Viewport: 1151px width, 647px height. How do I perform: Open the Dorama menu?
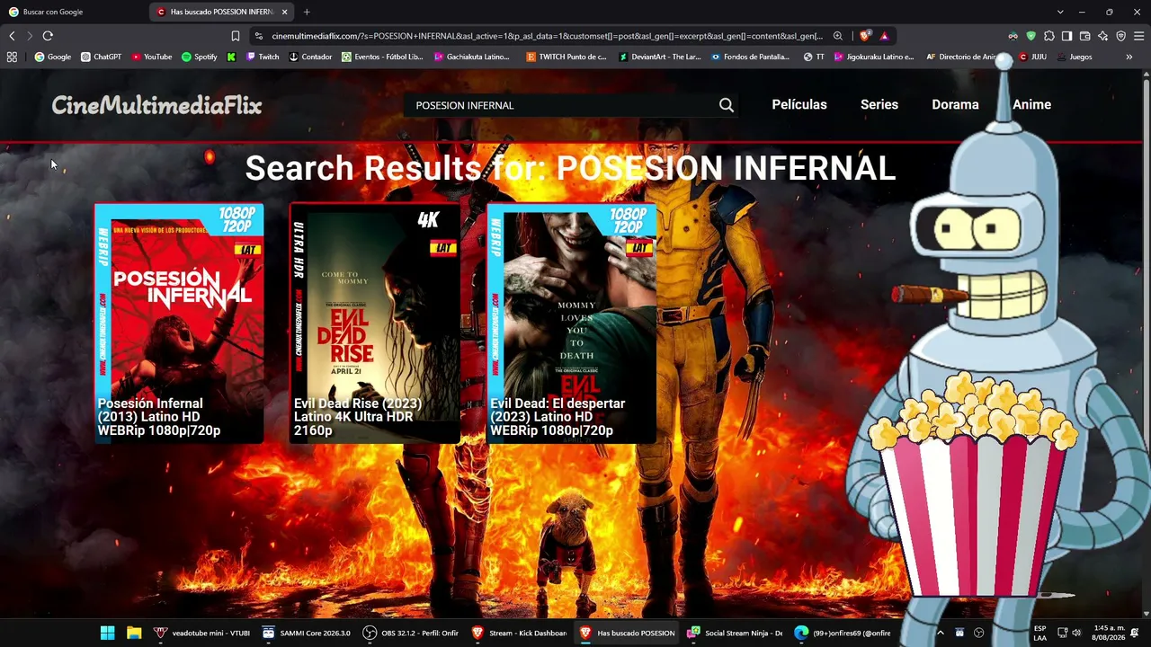pos(955,104)
